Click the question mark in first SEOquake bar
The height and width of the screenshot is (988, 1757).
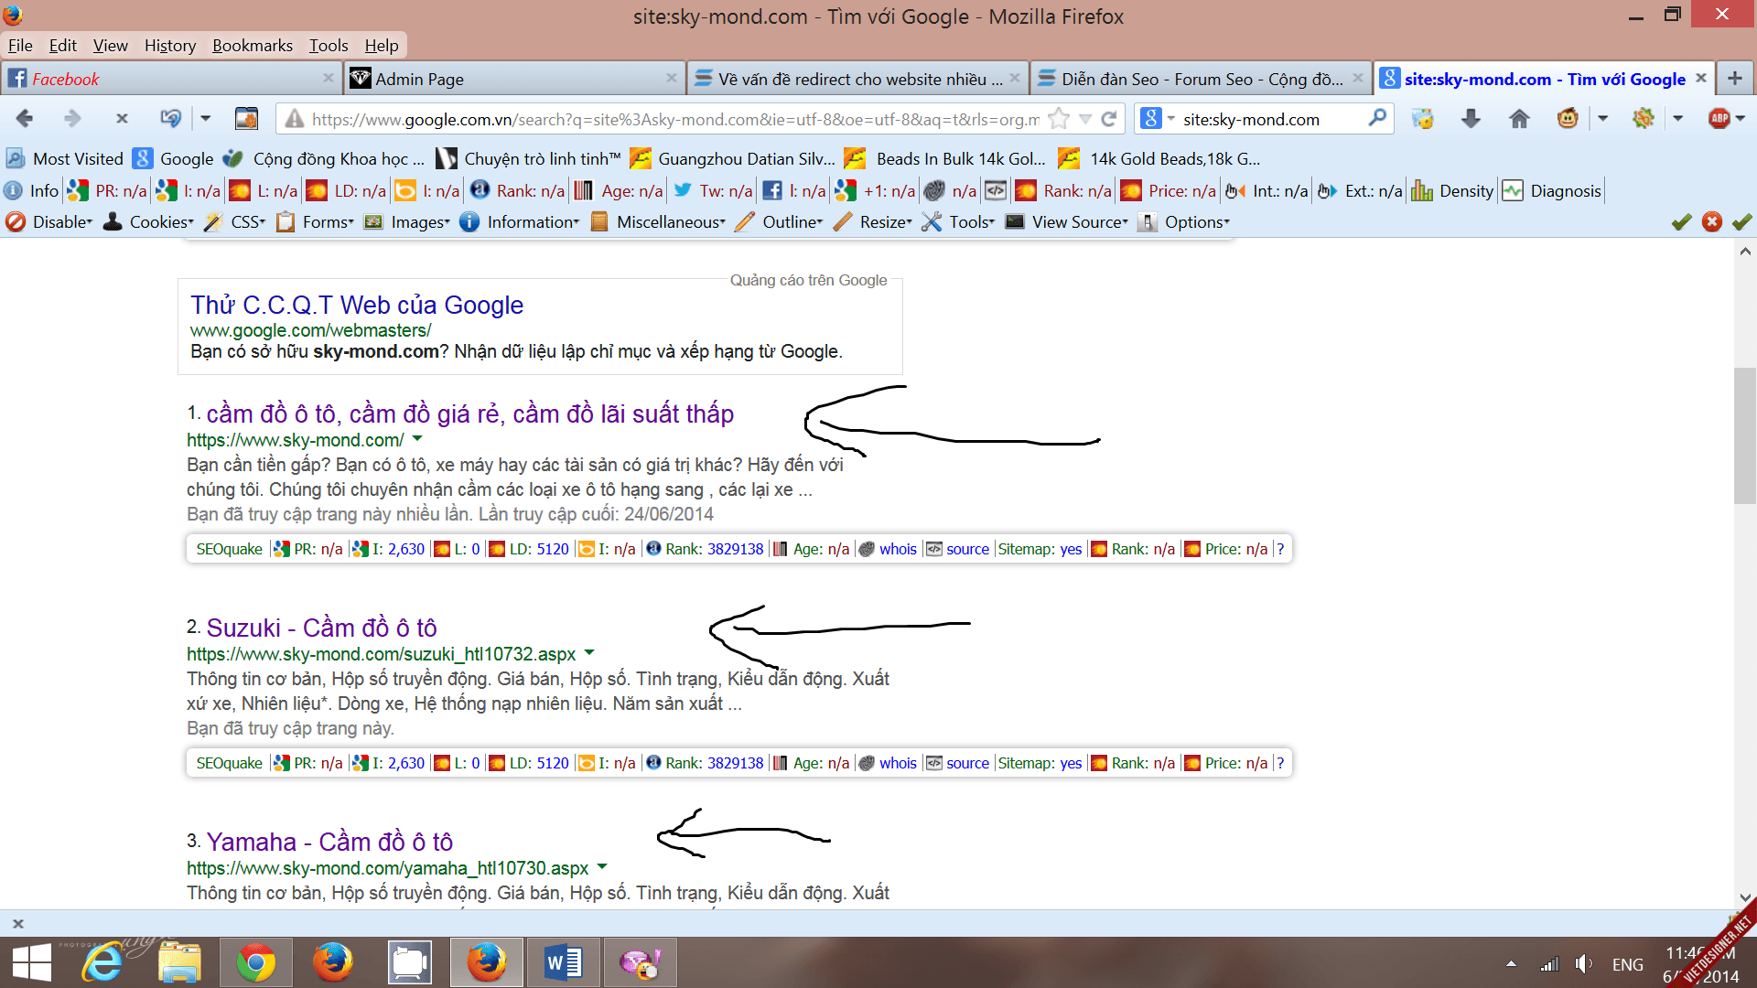(1280, 549)
